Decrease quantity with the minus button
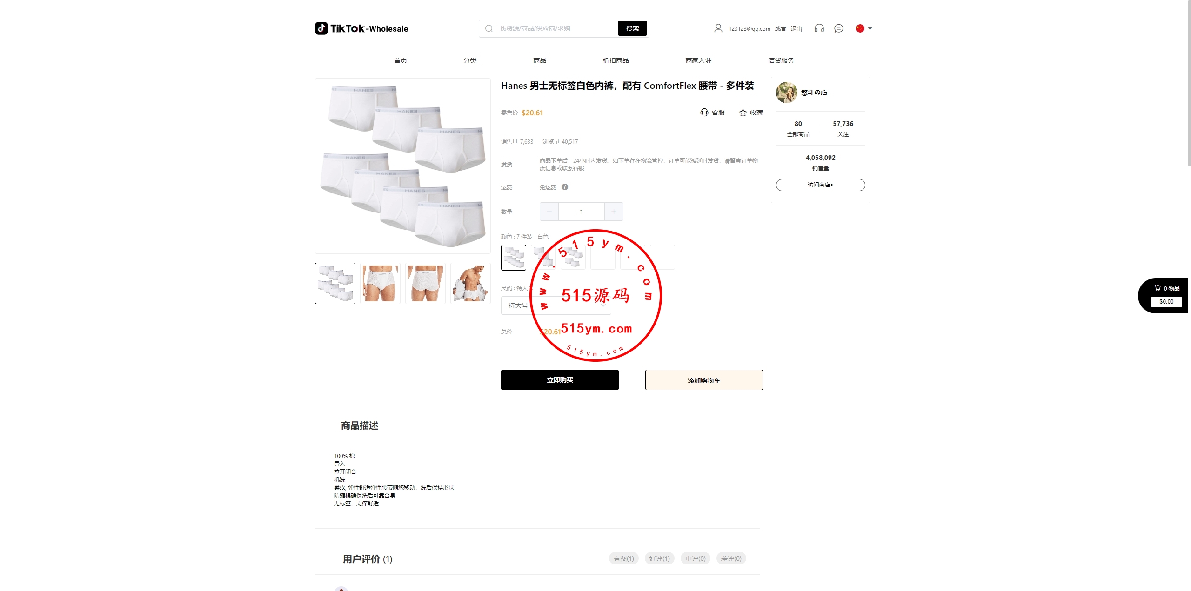The image size is (1191, 591). [x=549, y=212]
